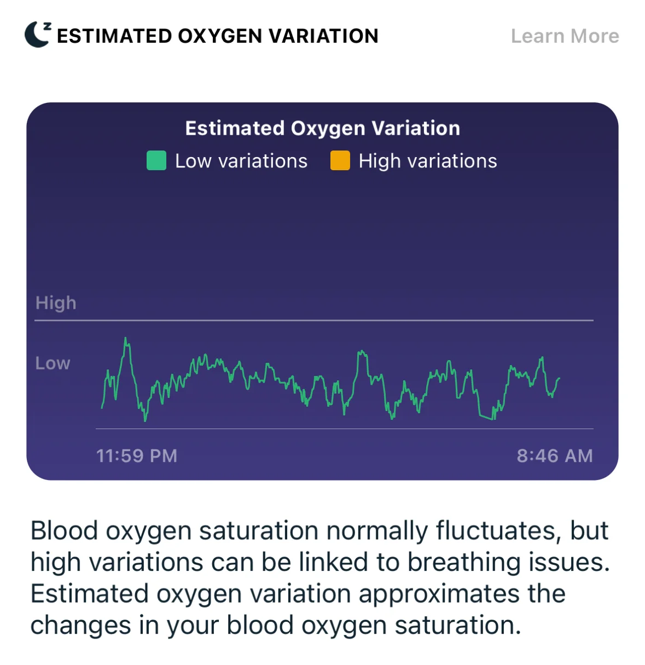Image resolution: width=645 pixels, height=665 pixels.
Task: Tap the chart title inside the purple card
Action: 322,128
